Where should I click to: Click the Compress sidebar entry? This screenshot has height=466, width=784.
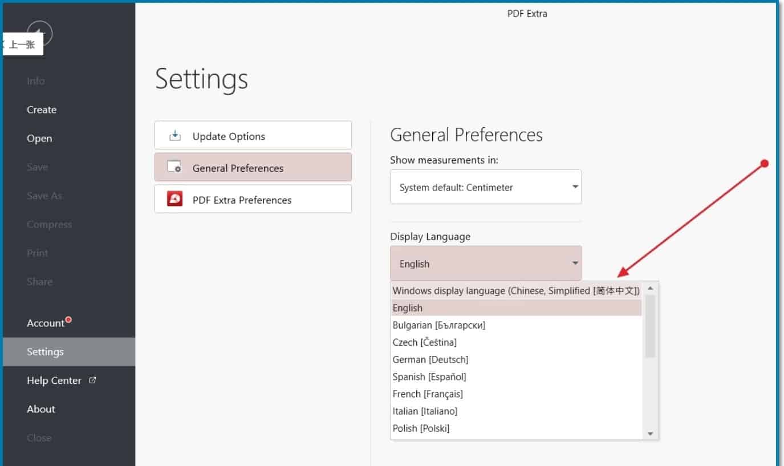point(50,224)
